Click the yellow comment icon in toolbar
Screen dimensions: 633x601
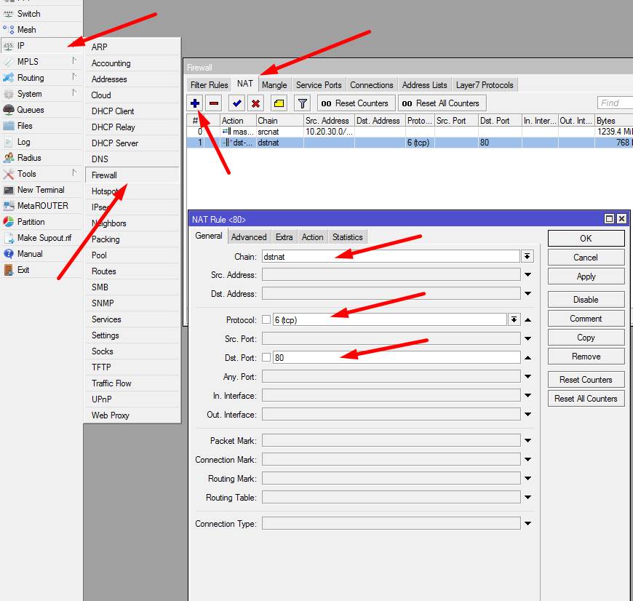279,103
